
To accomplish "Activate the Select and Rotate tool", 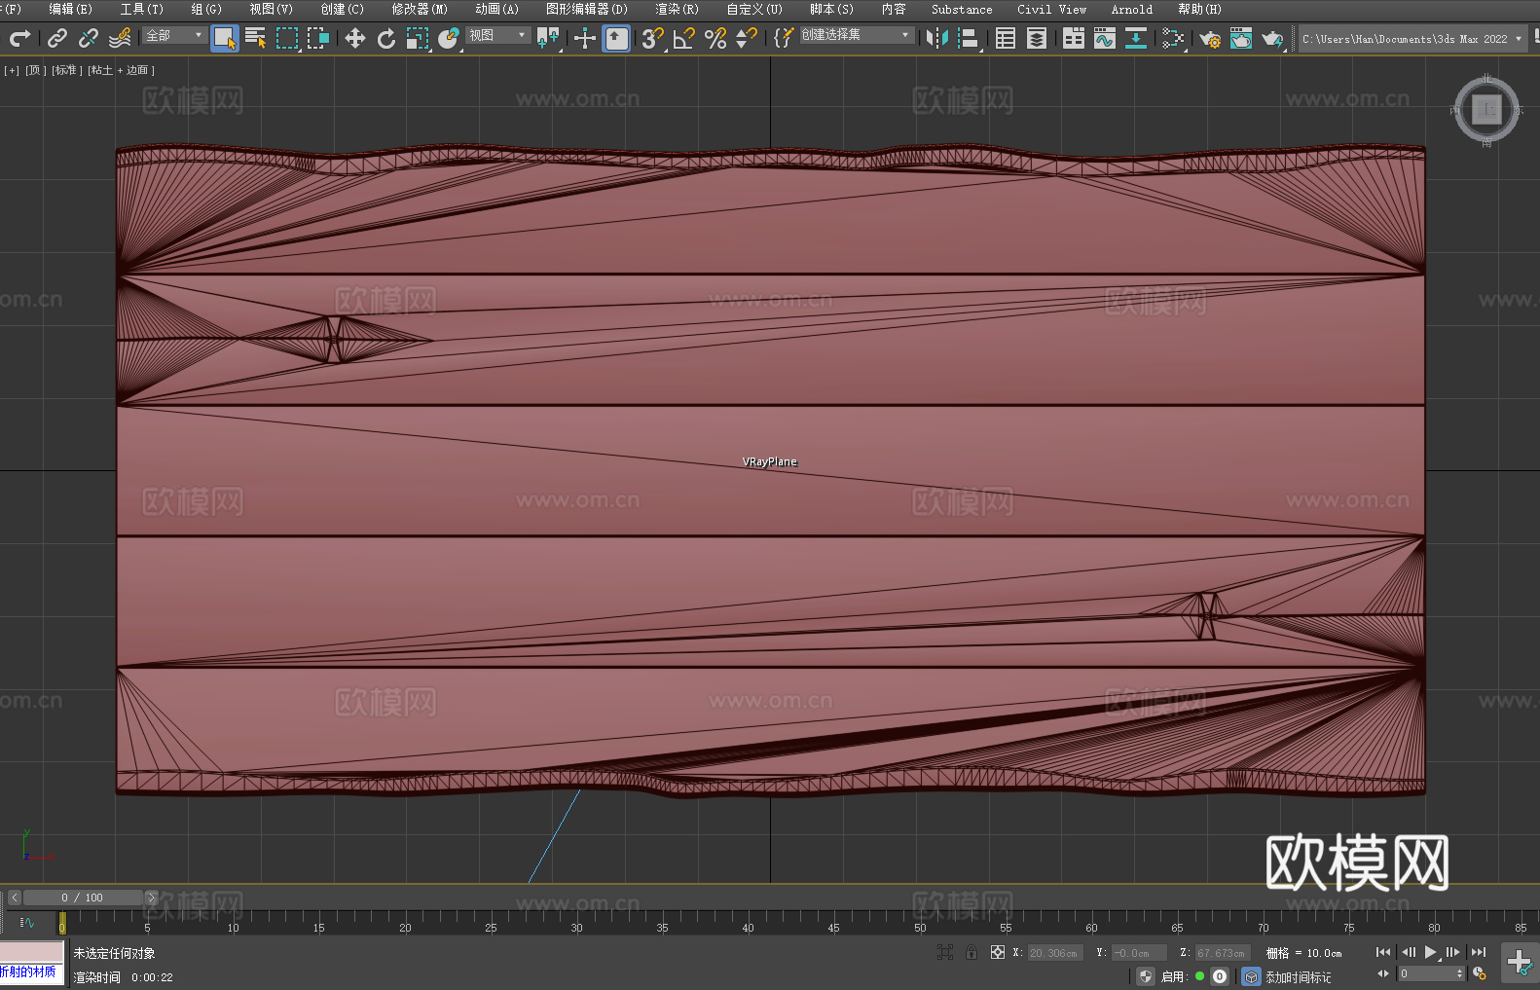I will 386,38.
